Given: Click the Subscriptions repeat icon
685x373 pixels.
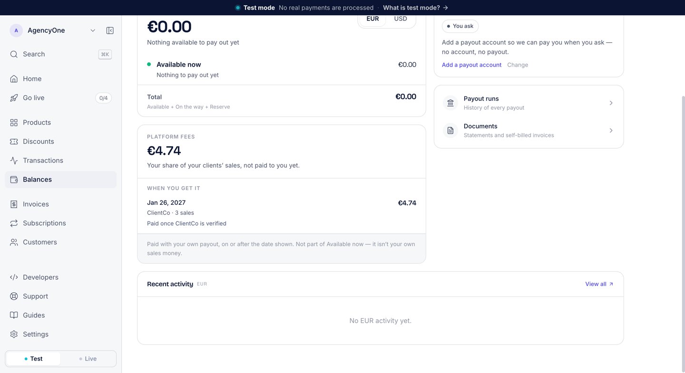Looking at the screenshot, I should coord(14,223).
